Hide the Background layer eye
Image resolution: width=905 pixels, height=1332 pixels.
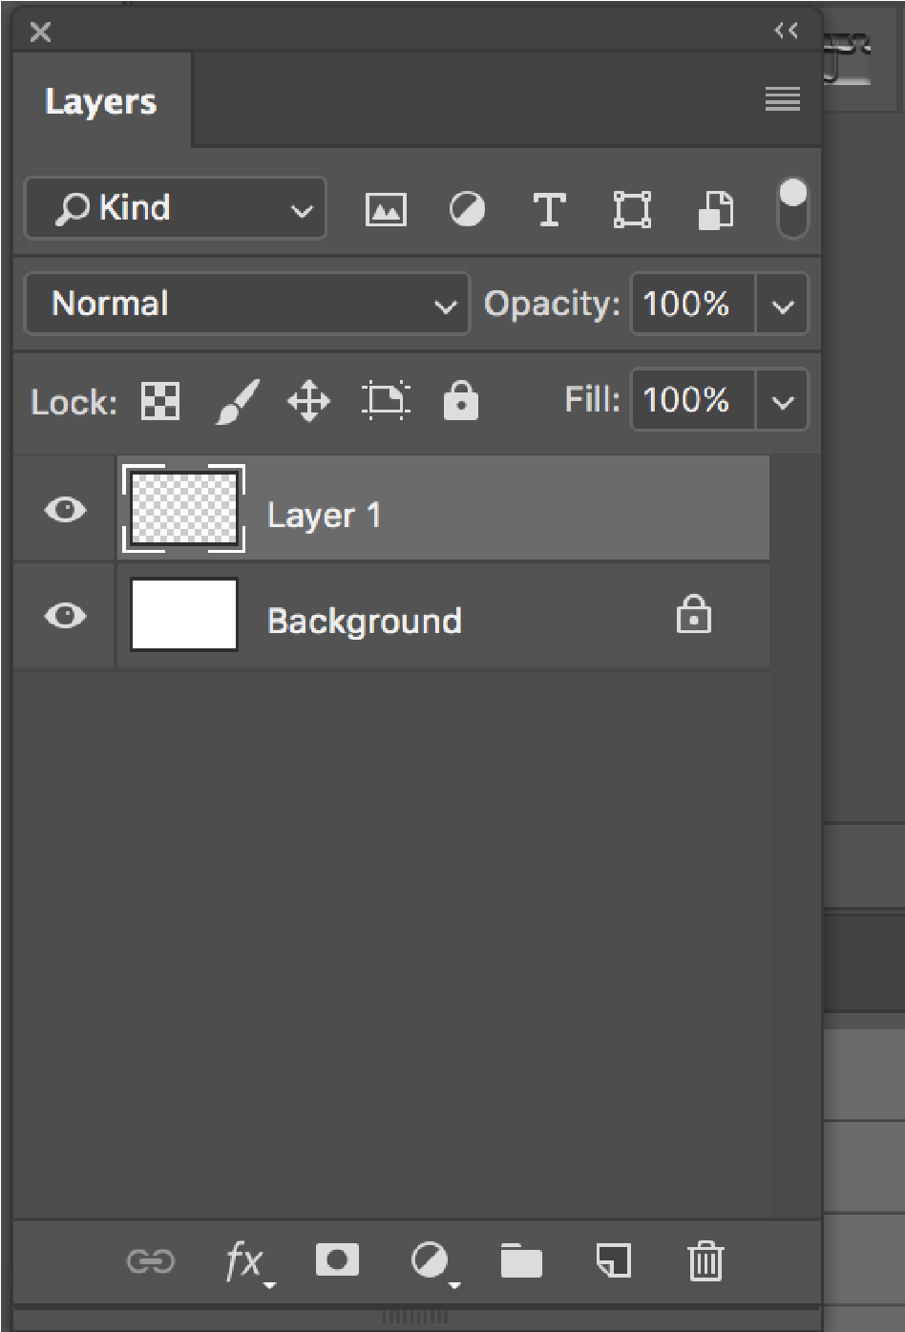coord(65,616)
